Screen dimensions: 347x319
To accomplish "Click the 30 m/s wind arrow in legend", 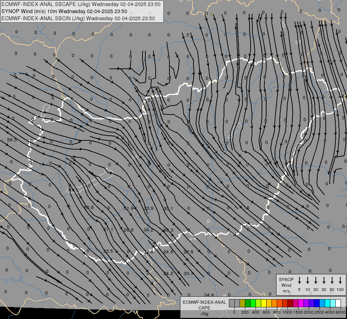I will pyautogui.click(x=324, y=280).
